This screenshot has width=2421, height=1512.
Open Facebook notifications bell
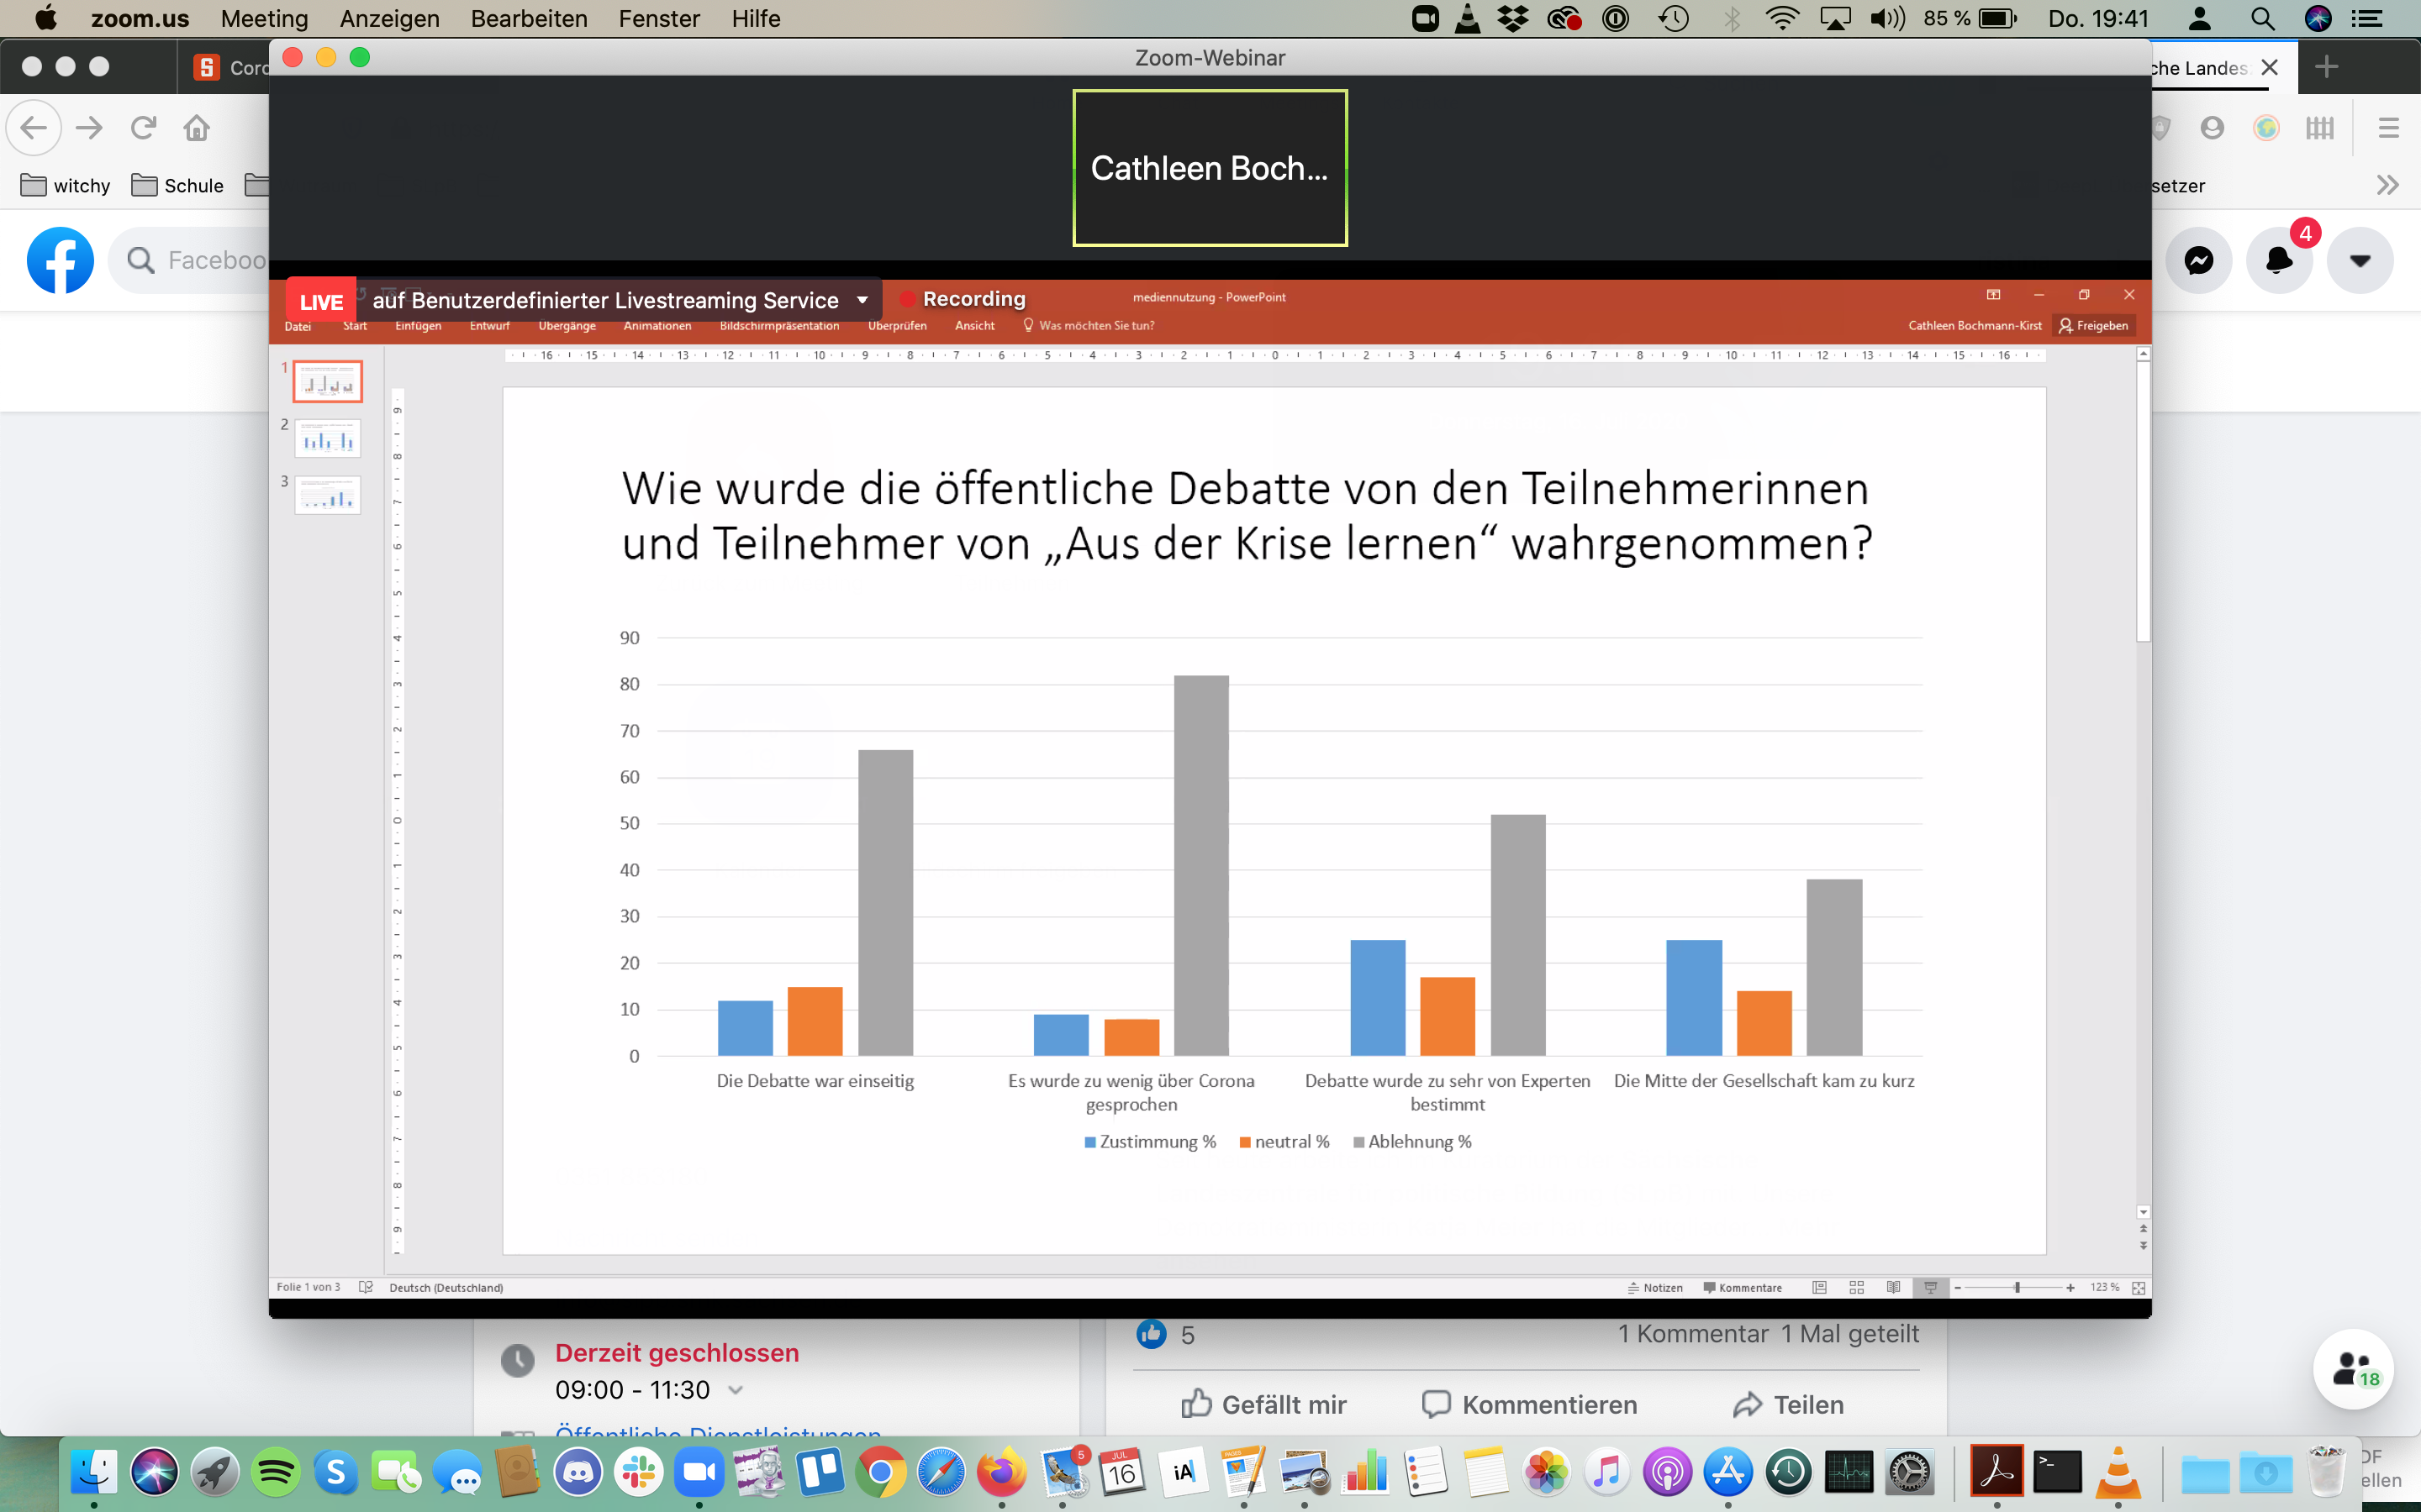click(x=2278, y=261)
